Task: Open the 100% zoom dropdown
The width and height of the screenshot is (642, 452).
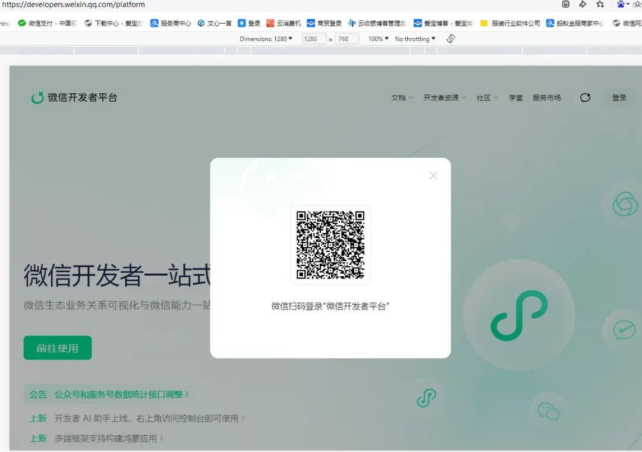Action: [378, 39]
